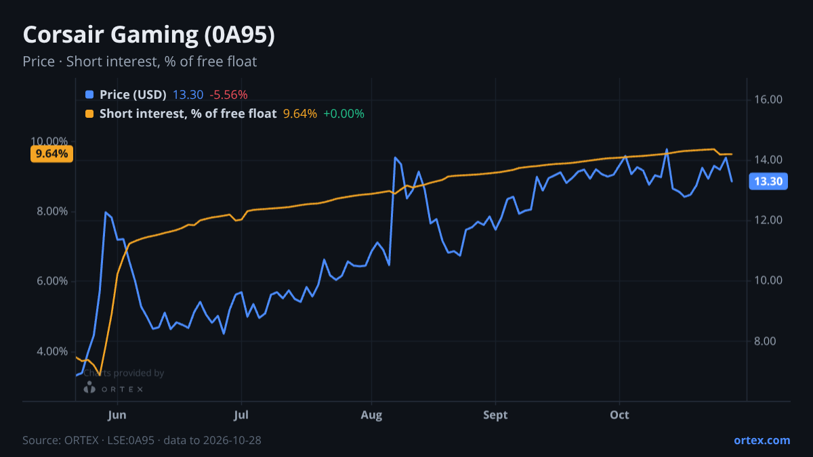Open the ortex.com link
This screenshot has height=457, width=813.
[x=762, y=440]
